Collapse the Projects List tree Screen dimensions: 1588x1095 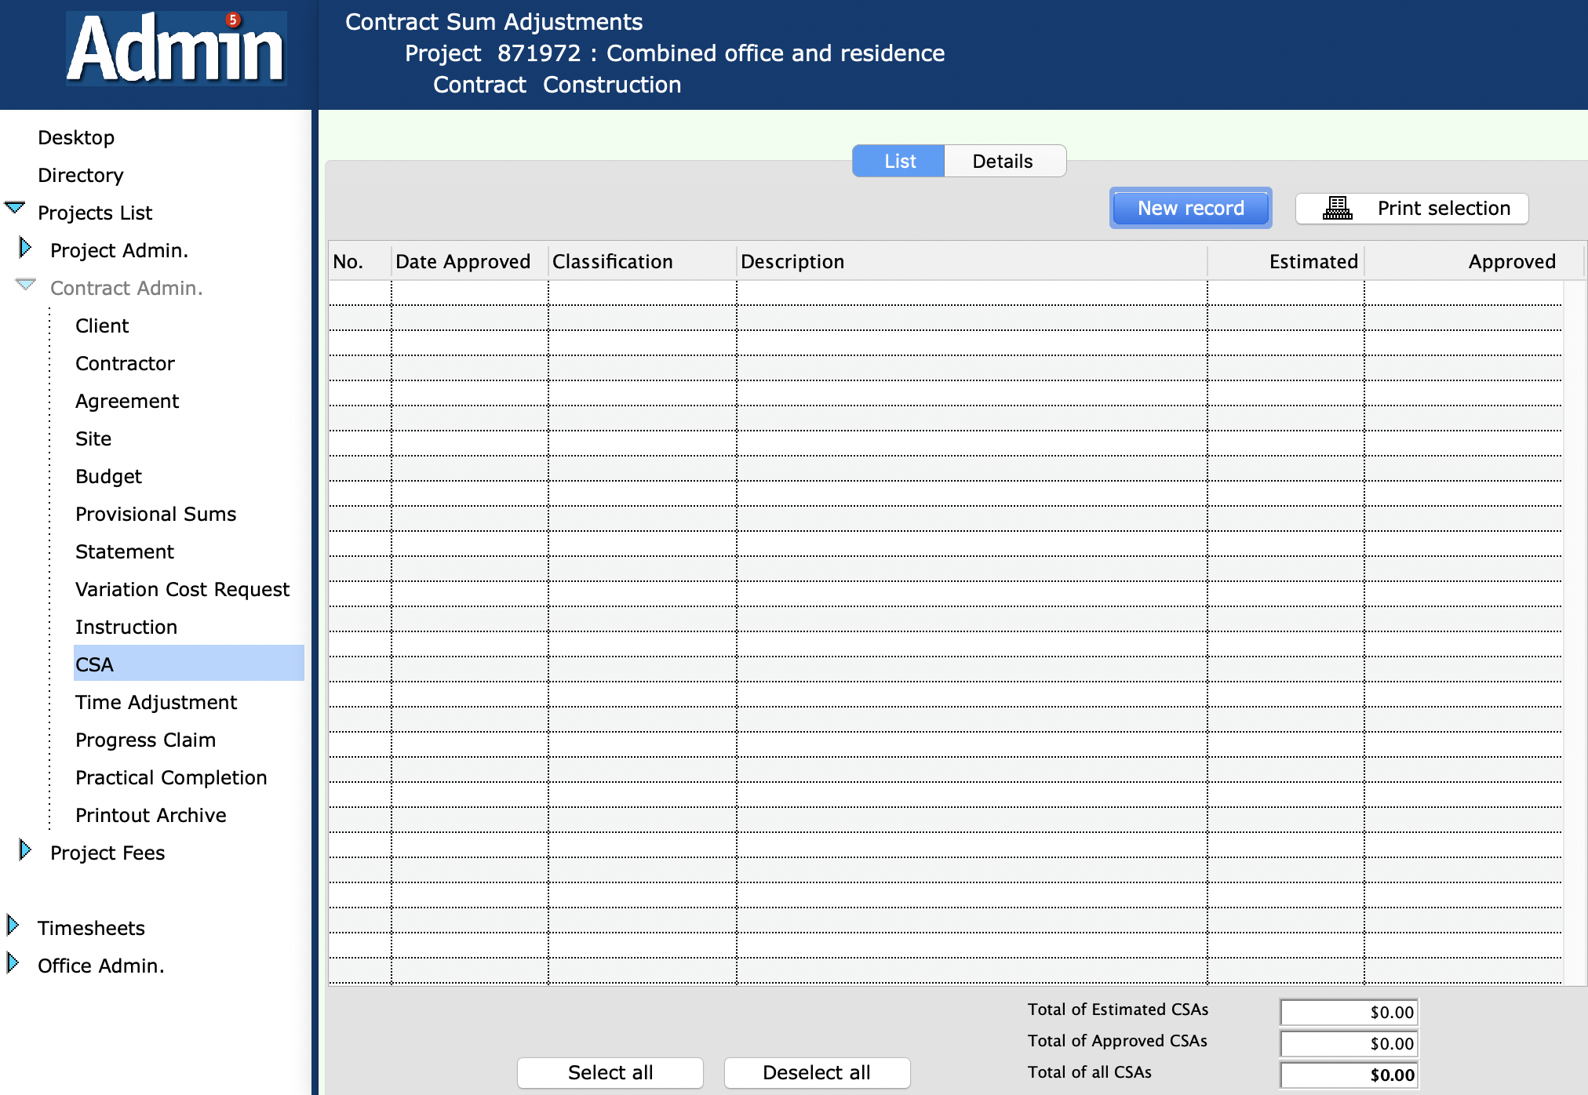(x=15, y=209)
